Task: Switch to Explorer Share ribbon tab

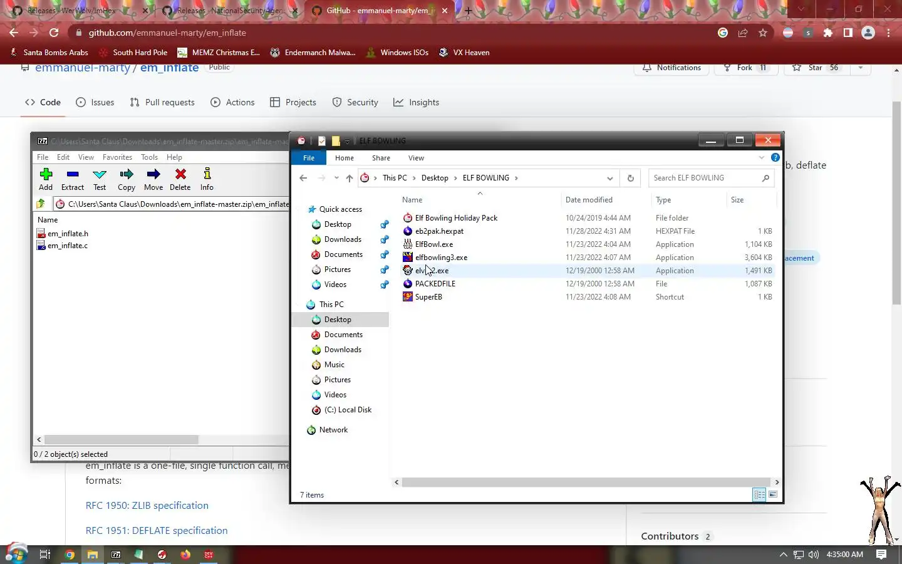Action: coord(381,158)
